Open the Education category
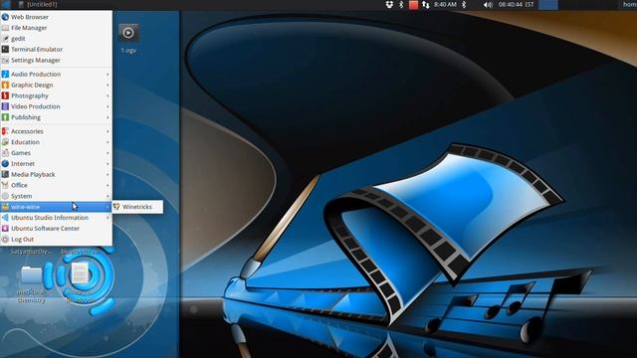The image size is (637, 358). tap(56, 142)
